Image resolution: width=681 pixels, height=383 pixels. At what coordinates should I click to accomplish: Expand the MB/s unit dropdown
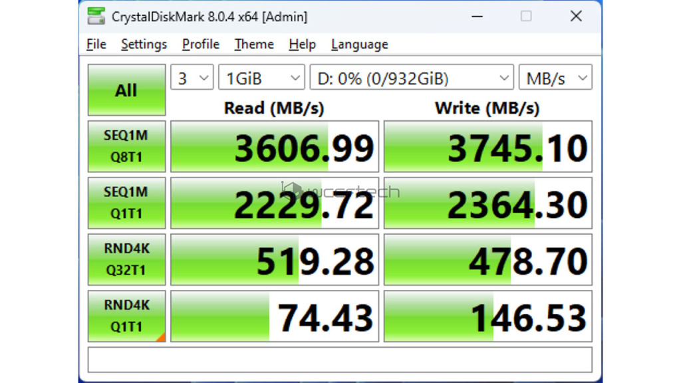tap(555, 77)
